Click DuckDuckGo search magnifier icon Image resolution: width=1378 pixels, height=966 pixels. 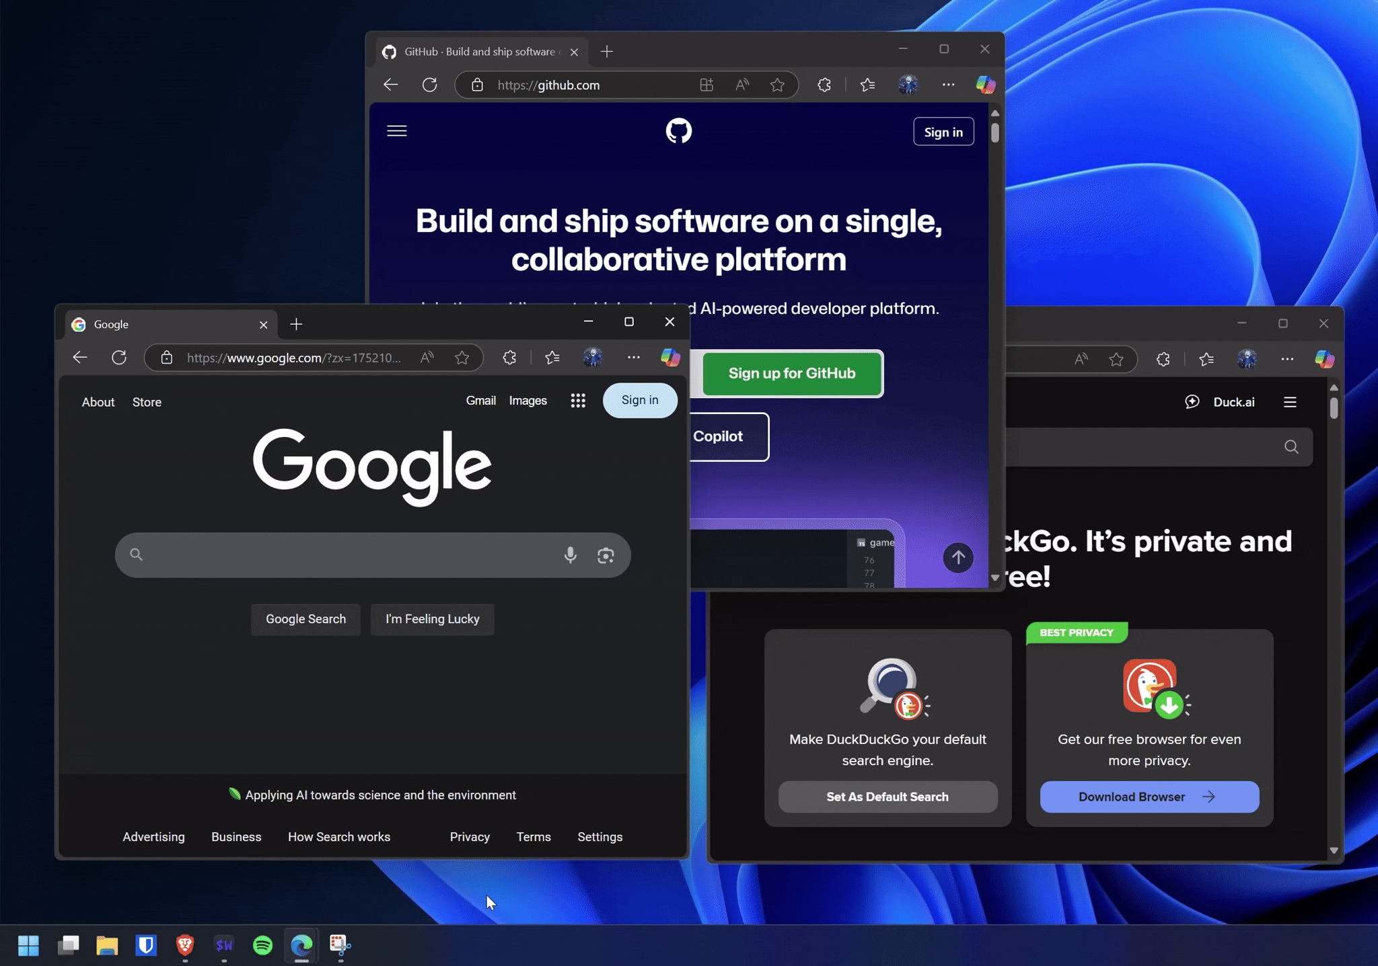[x=1291, y=447]
